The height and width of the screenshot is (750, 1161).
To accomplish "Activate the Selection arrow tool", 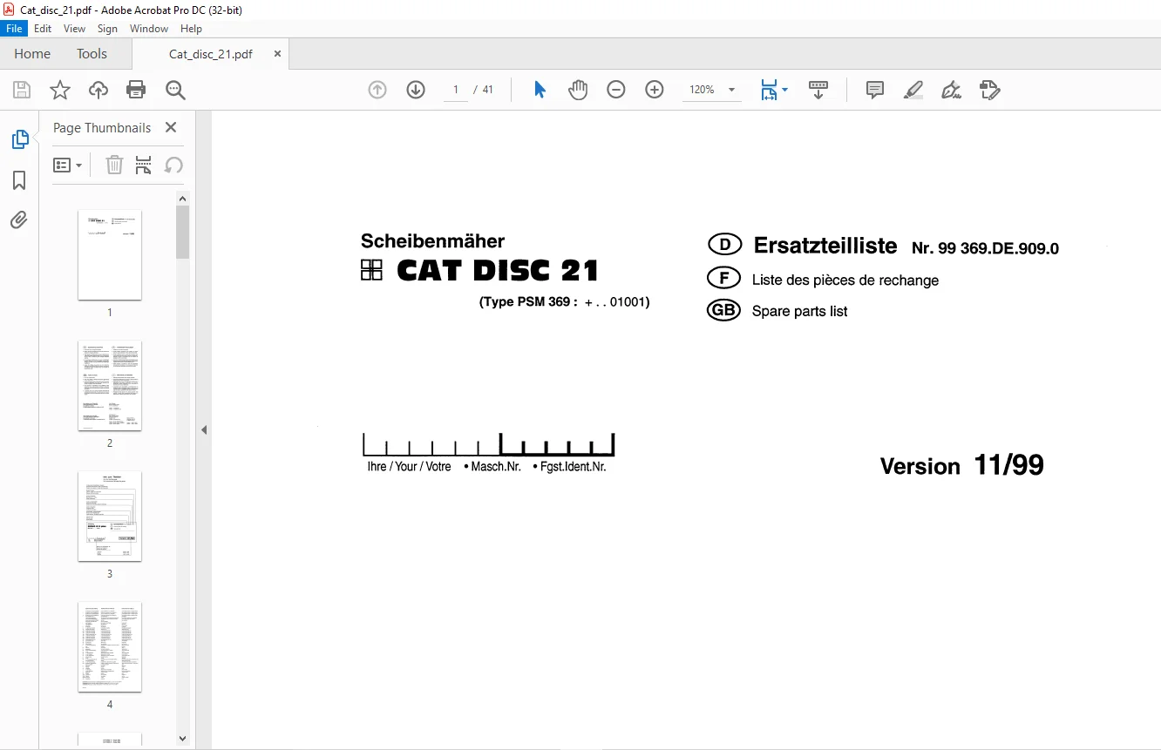I will (x=540, y=90).
